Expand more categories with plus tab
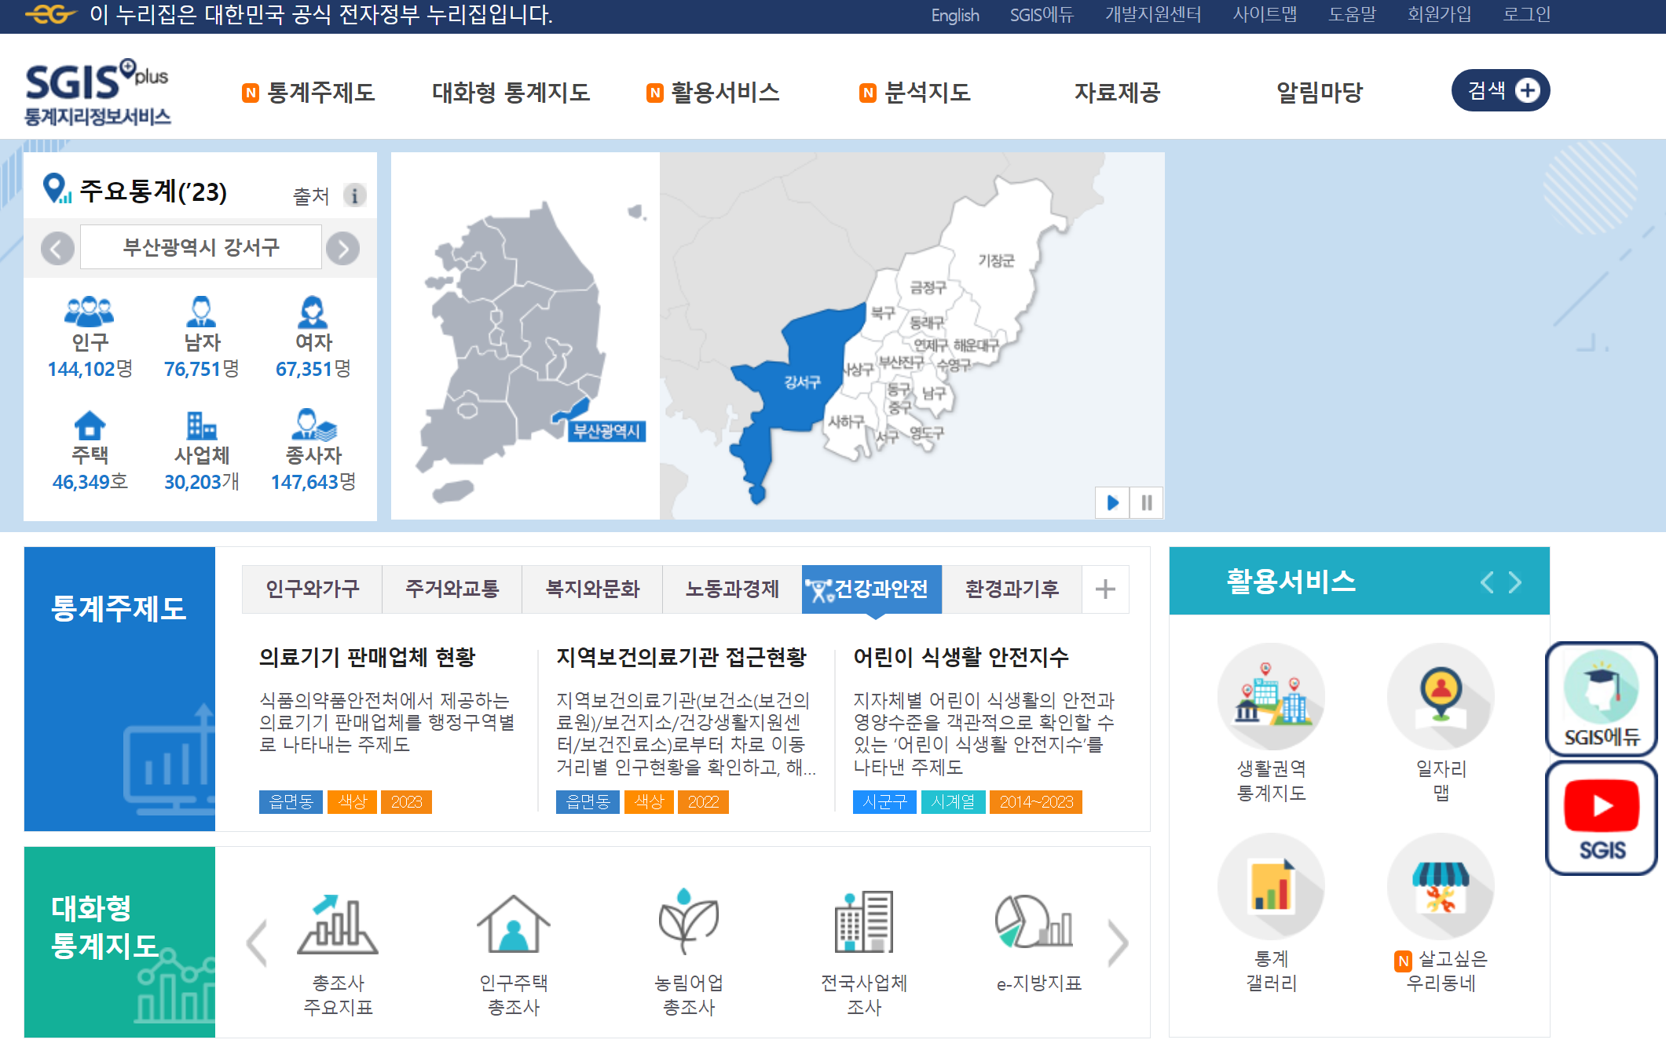 [x=1105, y=589]
